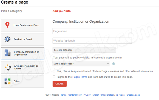This screenshot has width=159, height=100.
Task: Choose Product or Brand category
Action: point(22,39)
